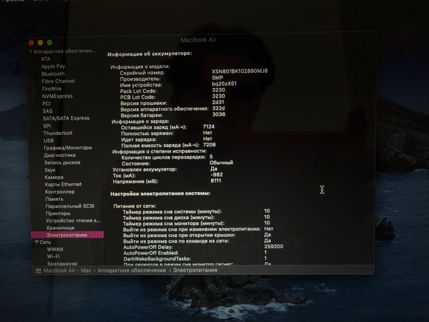Click full charge capacity value 7208
The width and height of the screenshot is (429, 322).
[x=209, y=144]
